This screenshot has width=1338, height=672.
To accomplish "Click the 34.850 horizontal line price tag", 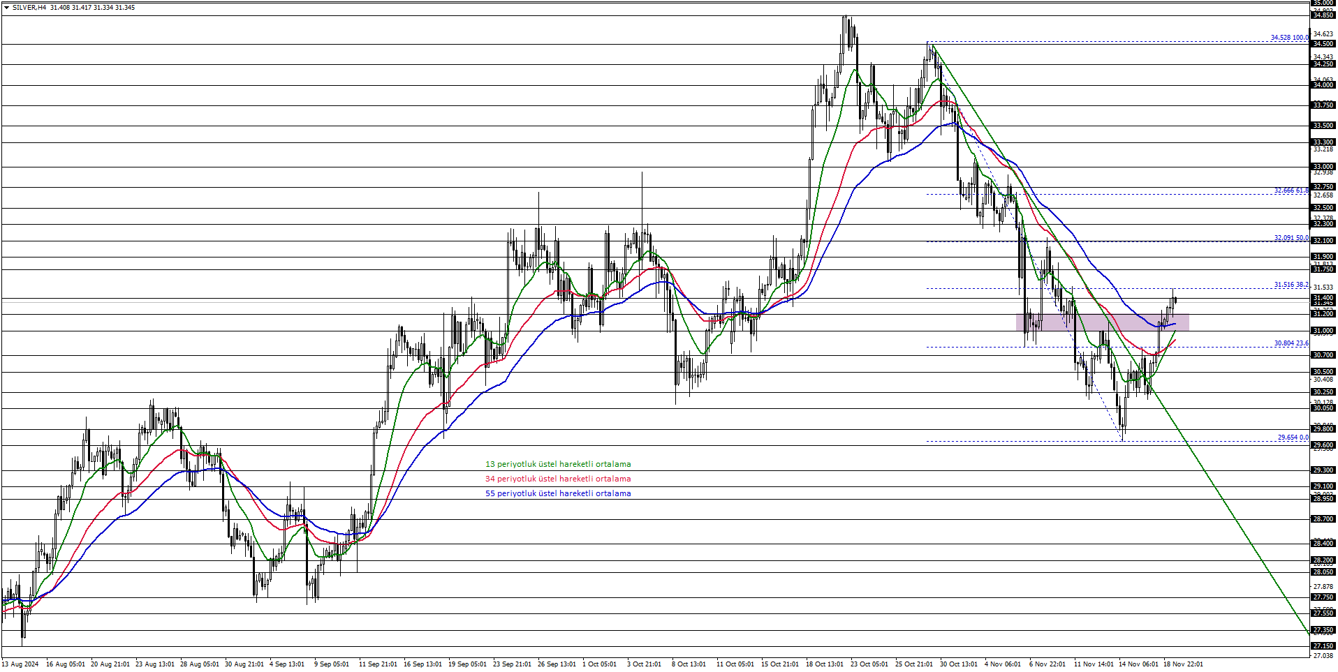I will (1323, 15).
